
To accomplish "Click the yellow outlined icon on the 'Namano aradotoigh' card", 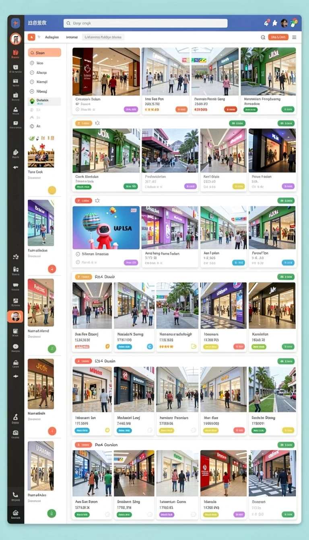I will tap(194, 346).
